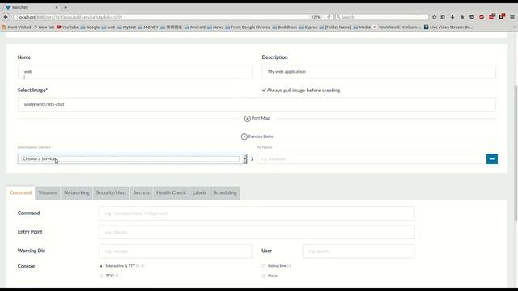Open the Android bookmarks folder

[194, 27]
